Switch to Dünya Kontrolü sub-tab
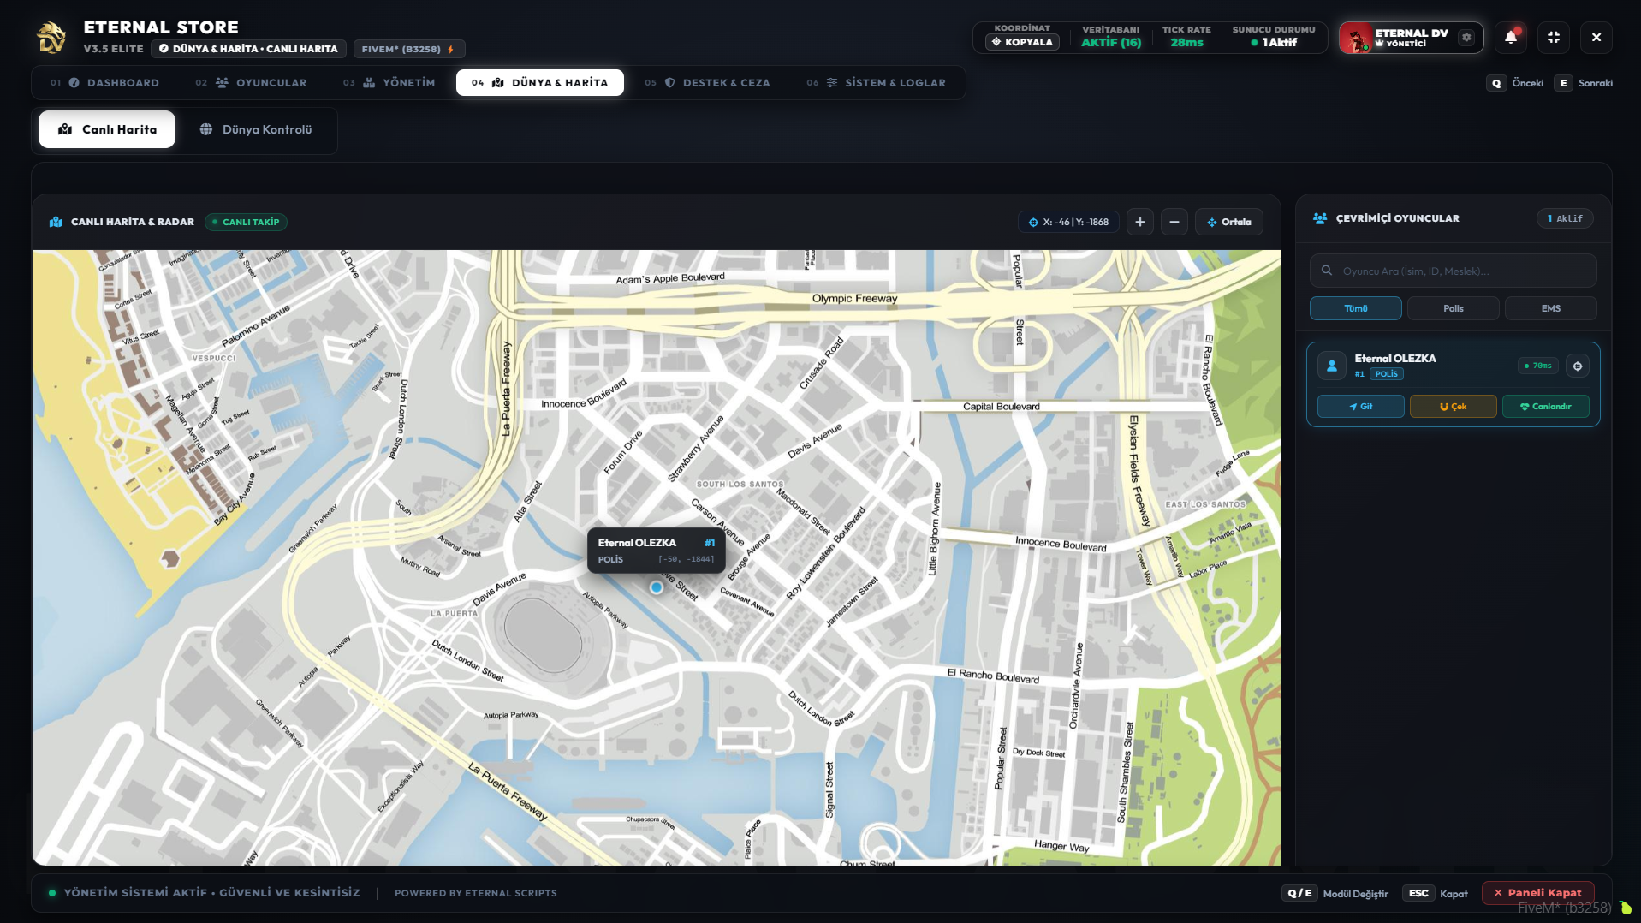 [256, 129]
